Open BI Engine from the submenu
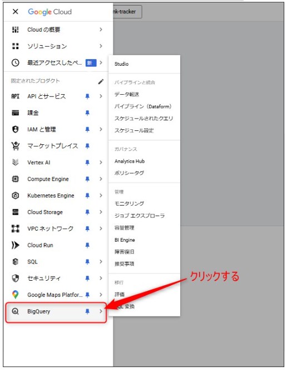Viewport: 287px width, 371px height. (x=125, y=240)
